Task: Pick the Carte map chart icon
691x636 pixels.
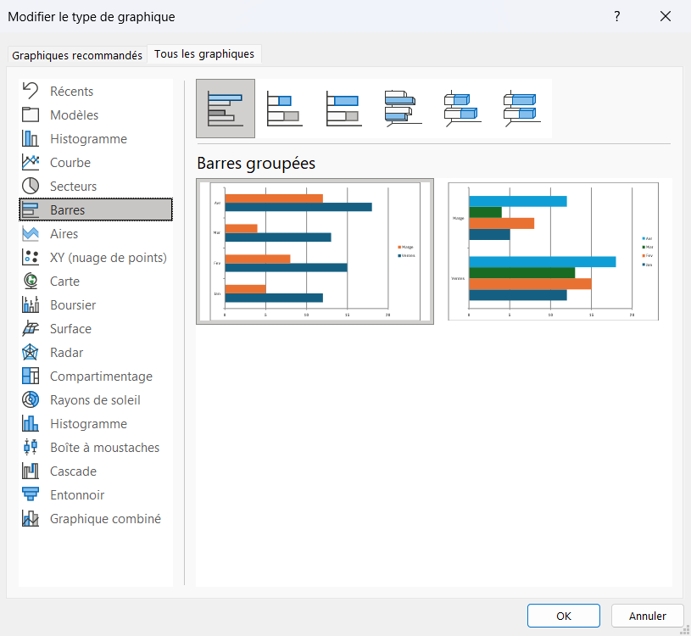Action: click(31, 282)
